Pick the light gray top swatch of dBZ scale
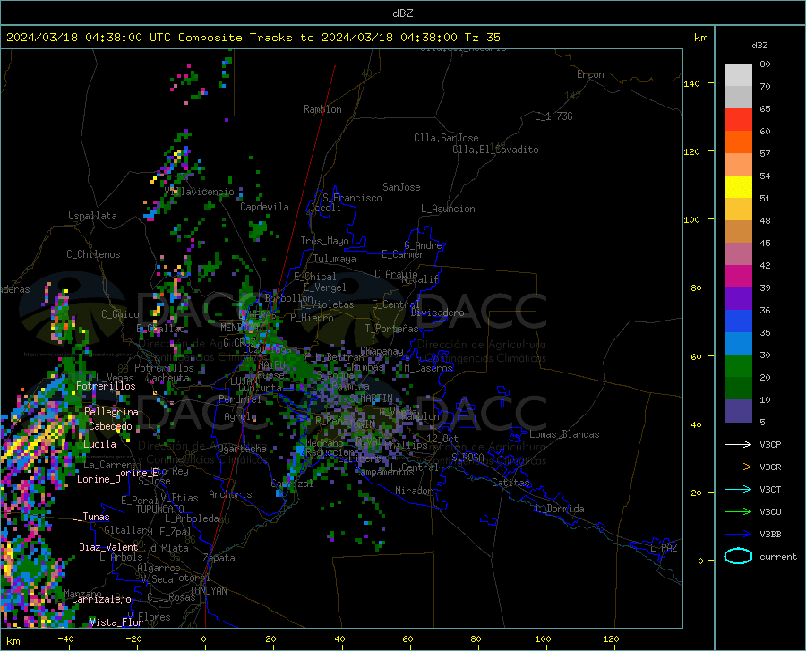The height and width of the screenshot is (651, 806). coord(738,75)
